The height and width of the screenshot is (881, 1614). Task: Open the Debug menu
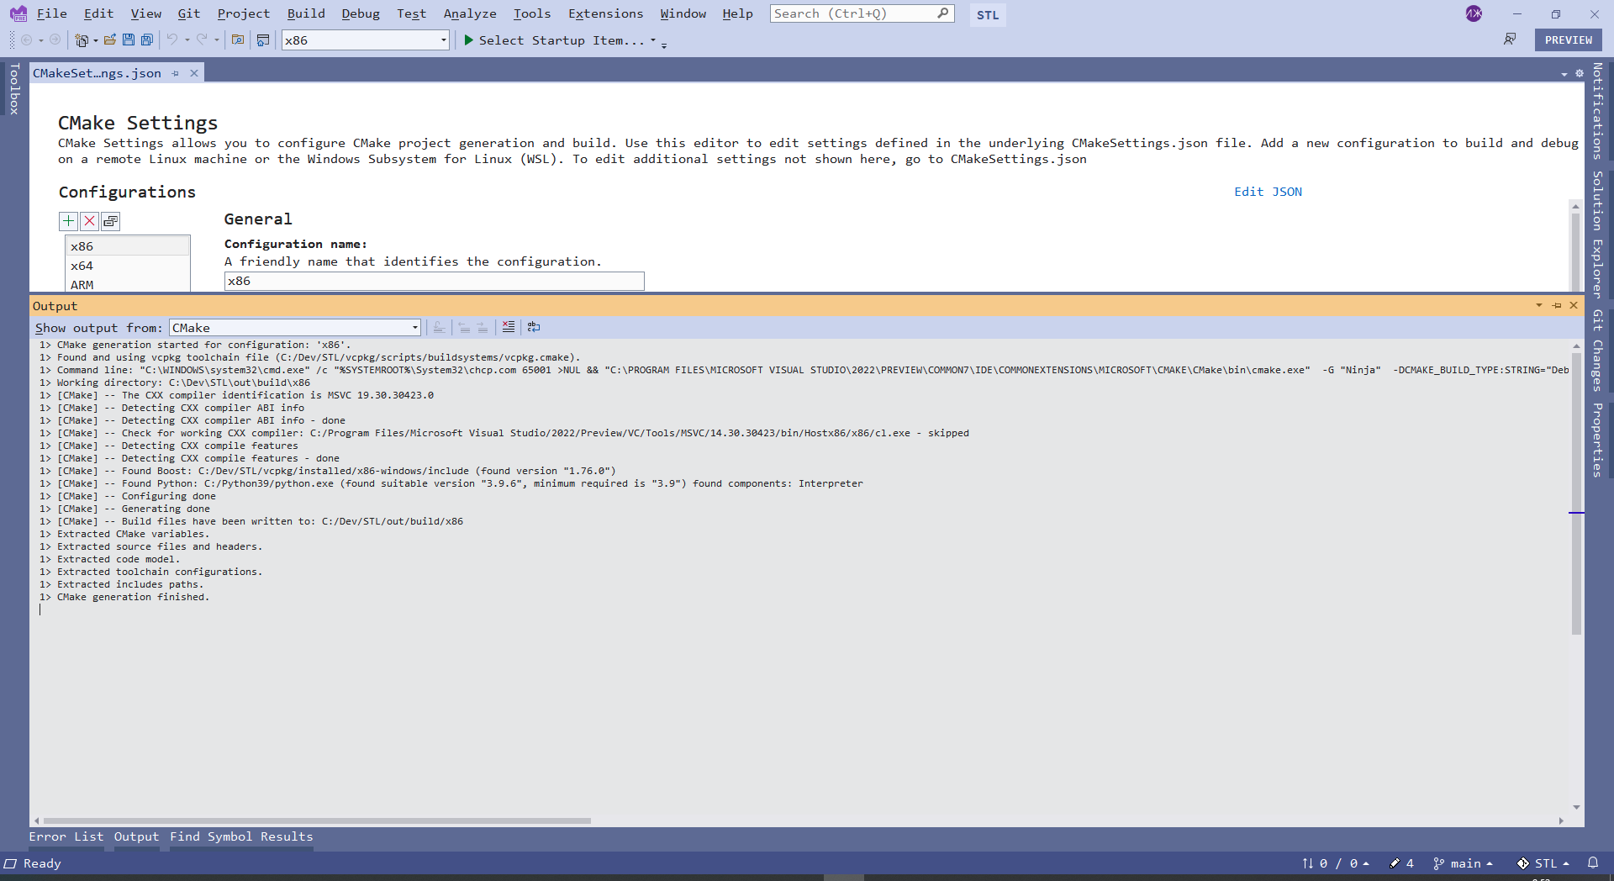click(x=361, y=13)
